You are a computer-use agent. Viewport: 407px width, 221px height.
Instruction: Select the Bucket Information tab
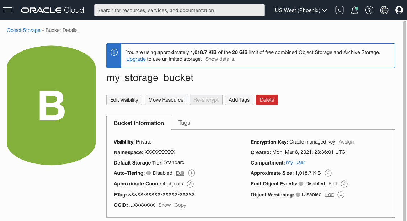pyautogui.click(x=139, y=123)
